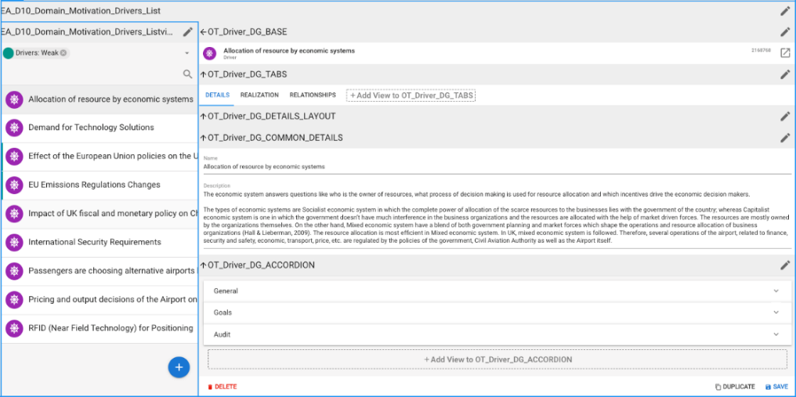
Task: Click the Name input field
Action: 498,166
